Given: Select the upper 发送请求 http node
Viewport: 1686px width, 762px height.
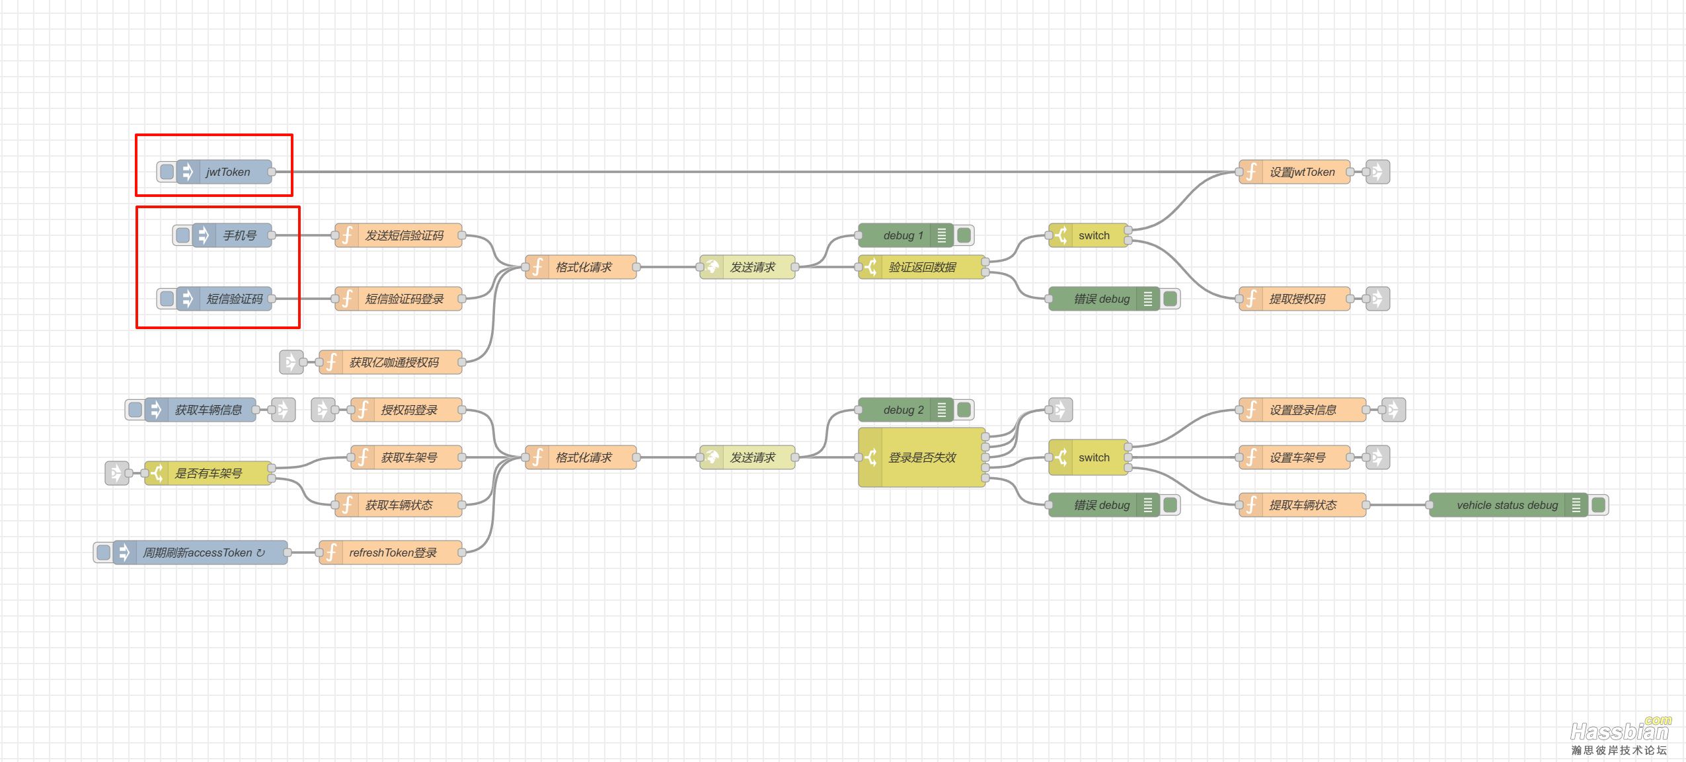Looking at the screenshot, I should click(747, 267).
